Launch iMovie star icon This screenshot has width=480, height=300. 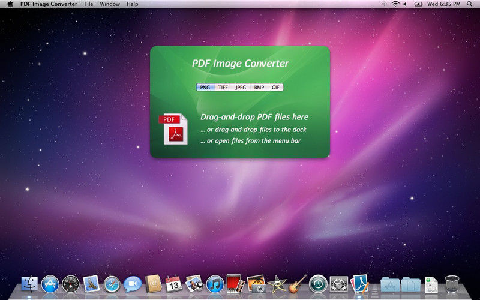277,284
